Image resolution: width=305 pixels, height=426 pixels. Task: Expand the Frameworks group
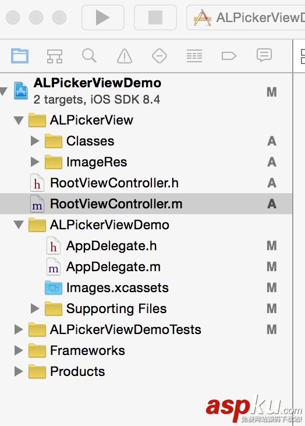[x=19, y=350]
